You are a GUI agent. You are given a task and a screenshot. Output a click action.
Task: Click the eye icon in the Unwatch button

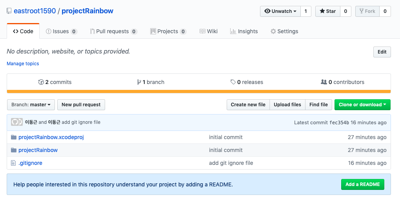[x=267, y=11]
